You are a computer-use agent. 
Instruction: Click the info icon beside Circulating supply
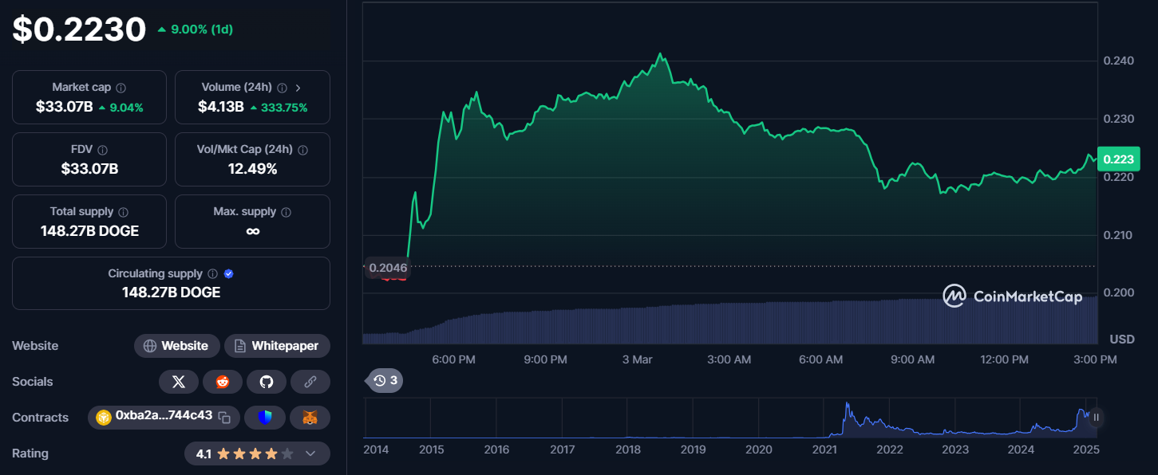pos(212,273)
